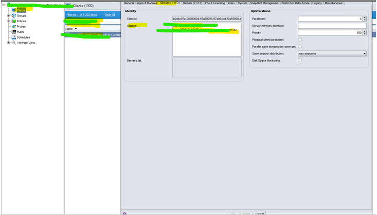Open the Snapshot Management tab
The image size is (377, 215).
tap(264, 3)
